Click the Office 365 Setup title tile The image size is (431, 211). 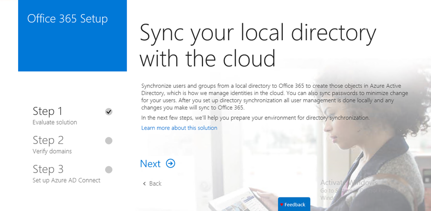(x=72, y=36)
